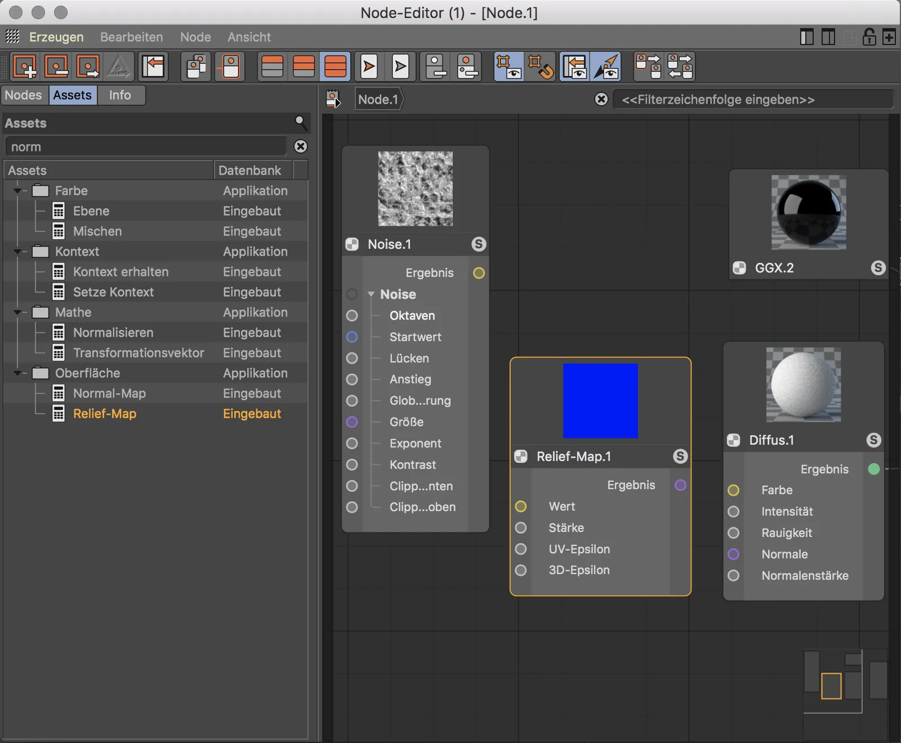
Task: Click the panel icon with left-pointing orange arrow
Action: (153, 66)
